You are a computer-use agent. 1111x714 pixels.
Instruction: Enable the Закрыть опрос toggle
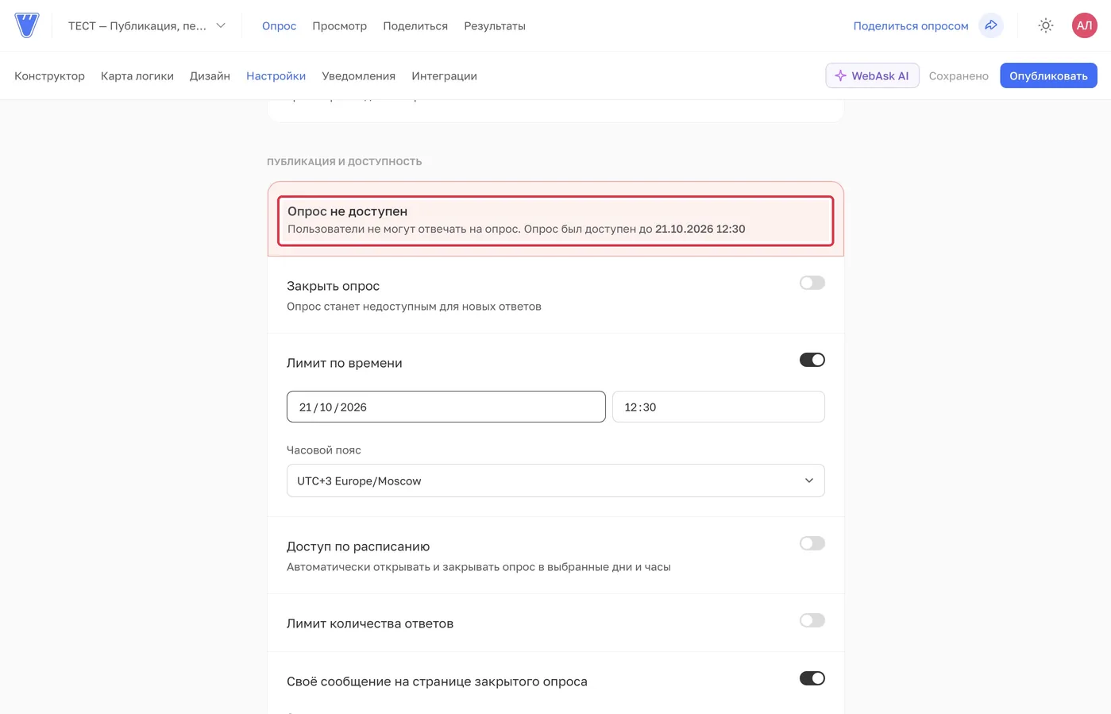pos(812,283)
